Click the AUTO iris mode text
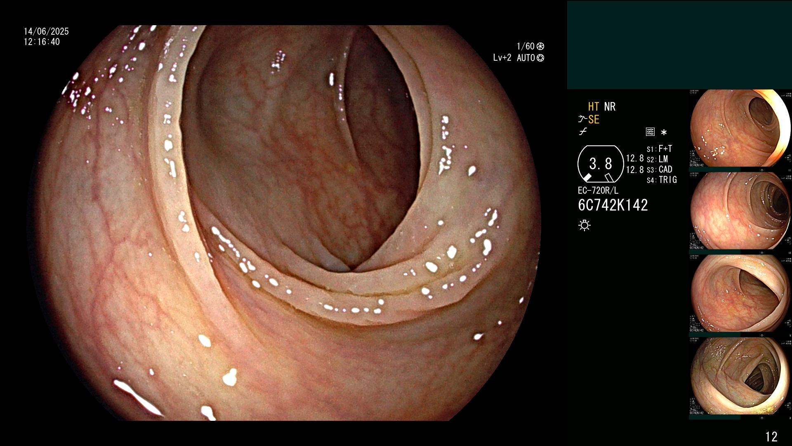The image size is (792, 446). [x=526, y=58]
